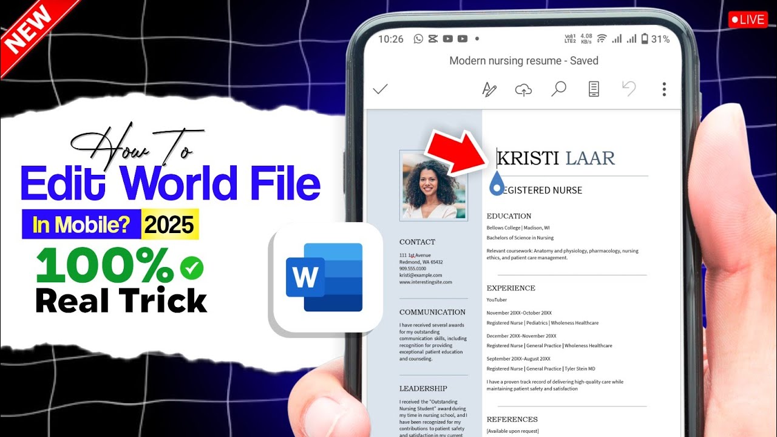Tap the 'EGISTERED NURSE' heading
Image resolution: width=777 pixels, height=437 pixels.
(543, 191)
